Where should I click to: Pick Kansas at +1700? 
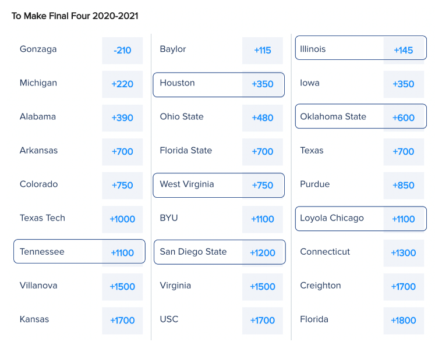point(122,320)
